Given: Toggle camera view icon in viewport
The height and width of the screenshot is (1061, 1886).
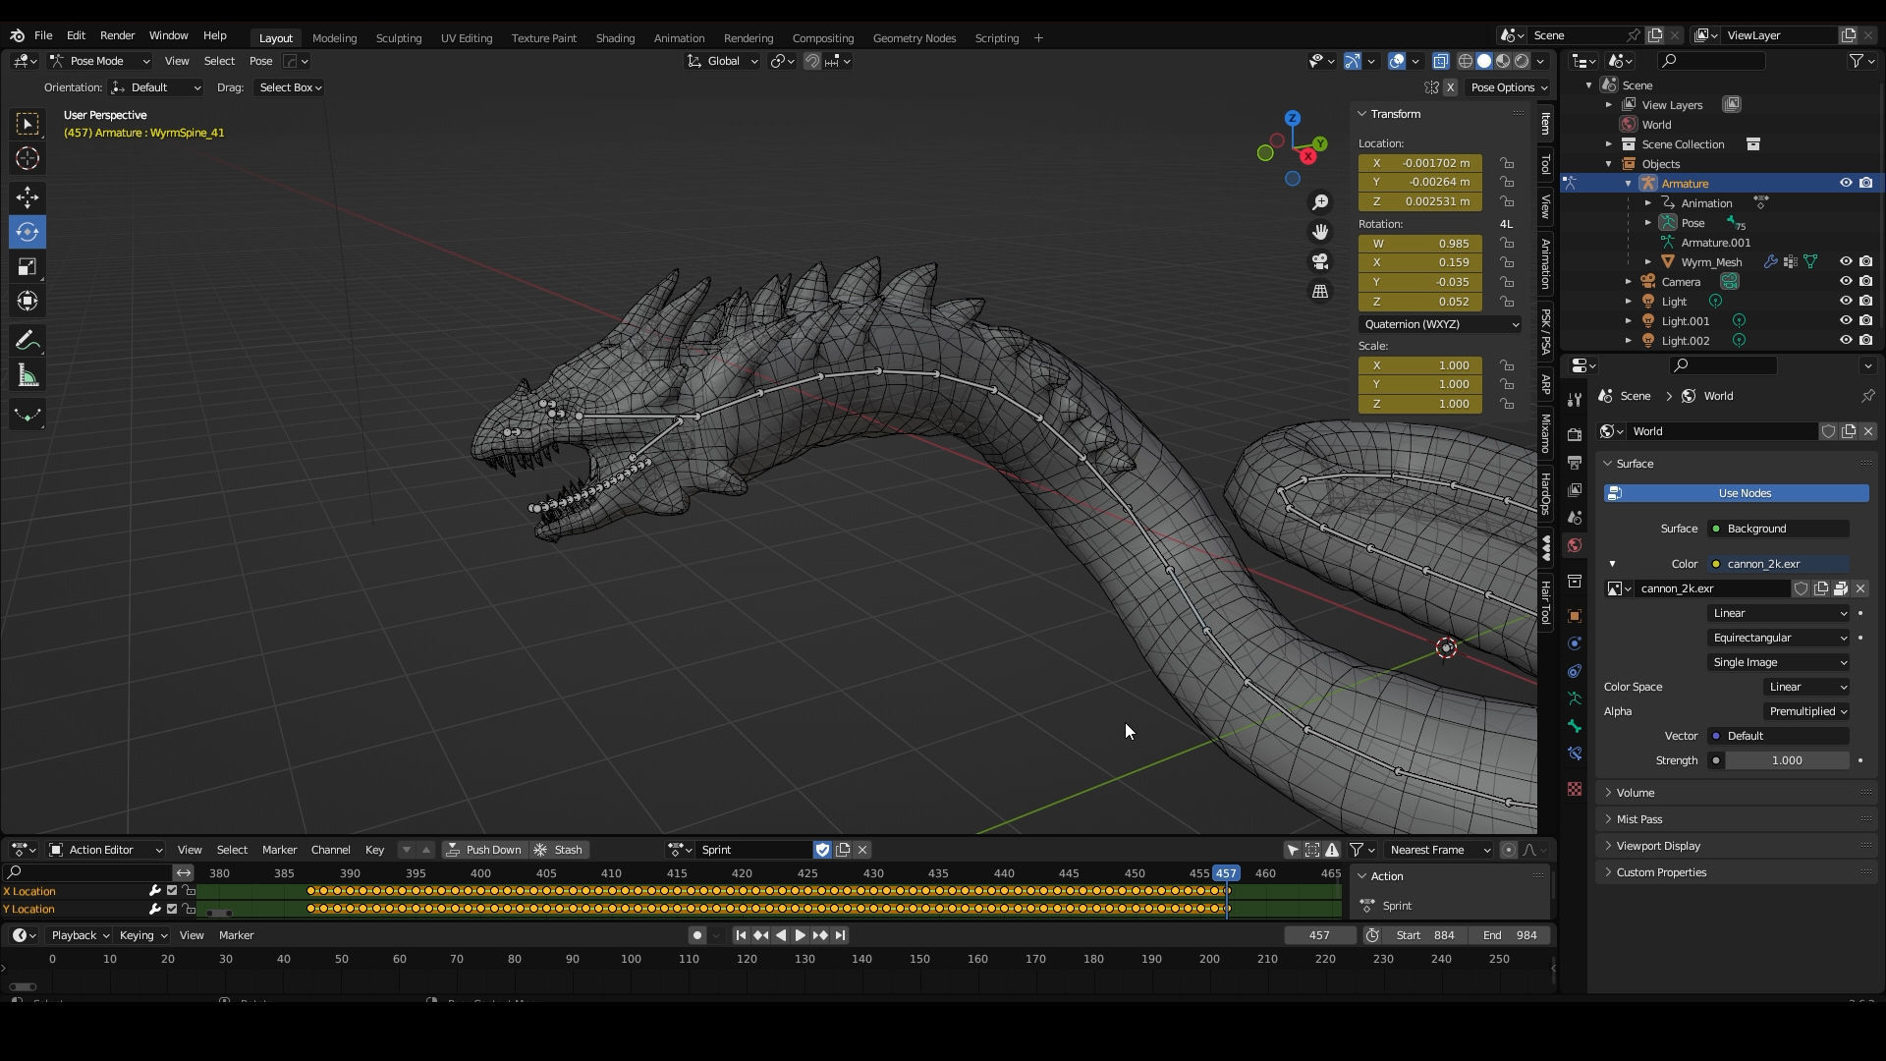Looking at the screenshot, I should tap(1320, 261).
